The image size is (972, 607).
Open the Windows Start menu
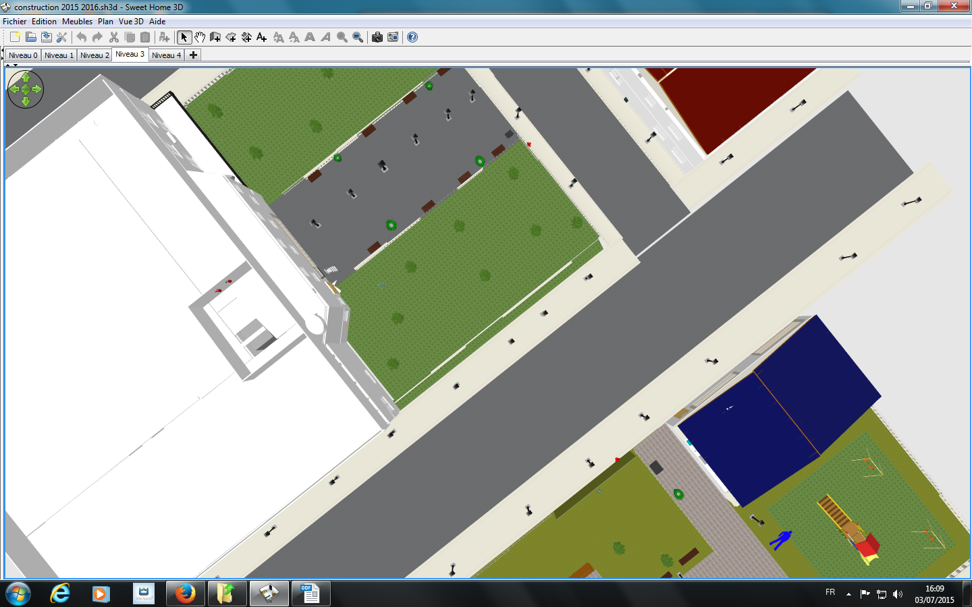pos(18,594)
